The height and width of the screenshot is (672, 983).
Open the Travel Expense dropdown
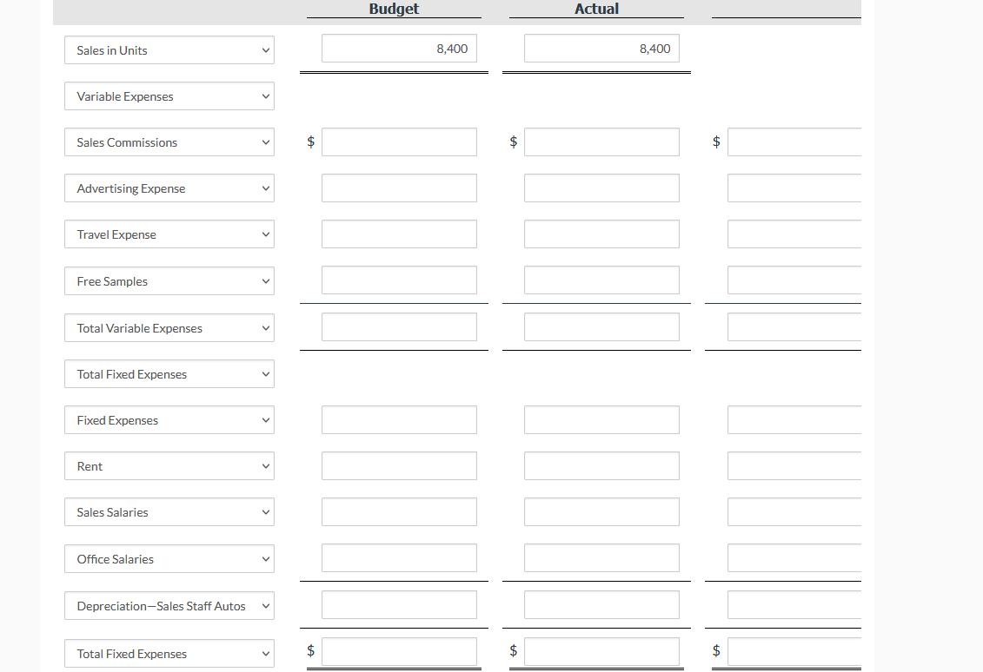pyautogui.click(x=169, y=234)
